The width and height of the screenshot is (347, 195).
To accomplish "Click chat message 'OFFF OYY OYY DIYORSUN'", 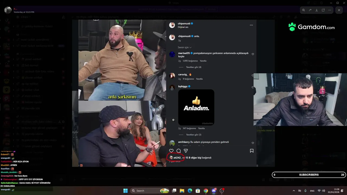I will click(x=31, y=179).
